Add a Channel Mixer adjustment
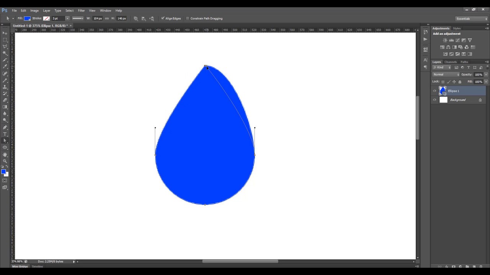The width and height of the screenshot is (490, 275). [x=467, y=47]
